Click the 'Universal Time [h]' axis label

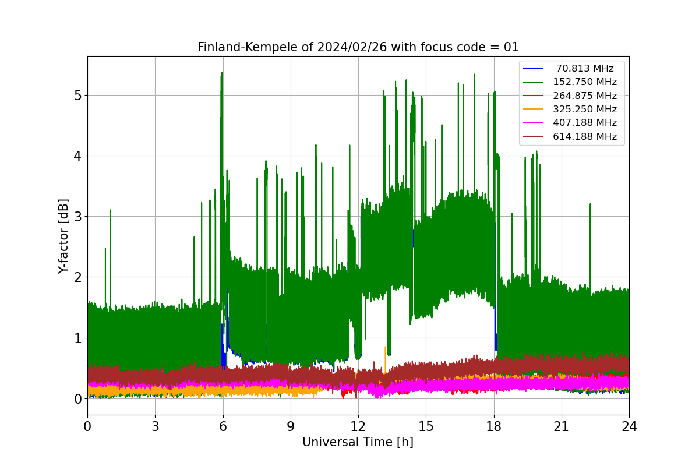tap(358, 443)
